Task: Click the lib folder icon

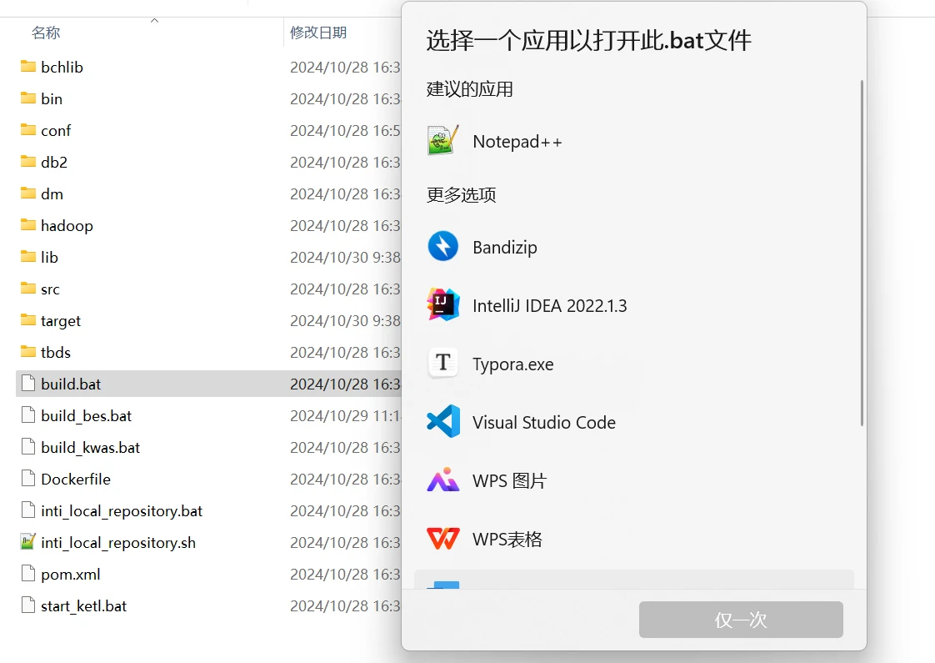Action: (x=28, y=257)
